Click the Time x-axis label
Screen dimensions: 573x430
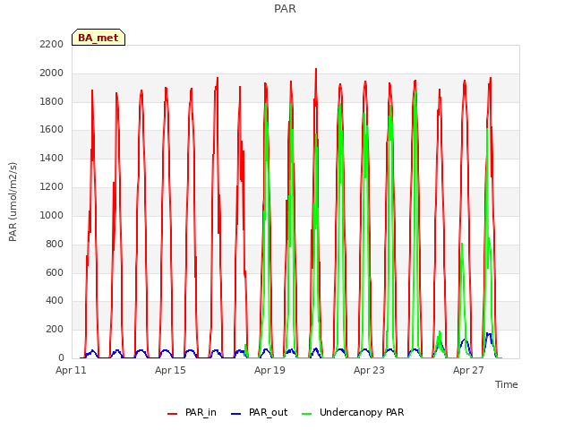[x=507, y=384]
